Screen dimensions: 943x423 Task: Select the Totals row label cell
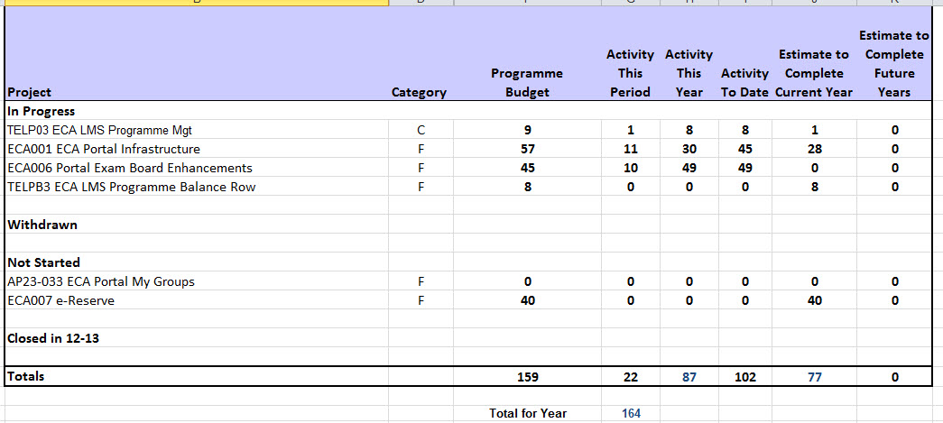pos(26,376)
